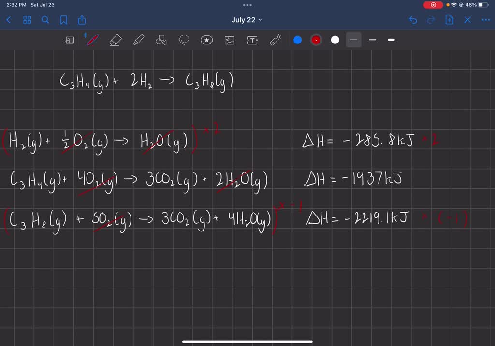Open the Stickers/Elements tool
495x346 pixels.
pyautogui.click(x=207, y=40)
